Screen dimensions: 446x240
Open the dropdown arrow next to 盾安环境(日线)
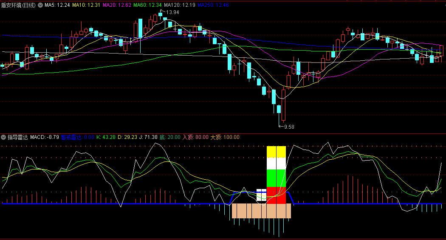40,5
